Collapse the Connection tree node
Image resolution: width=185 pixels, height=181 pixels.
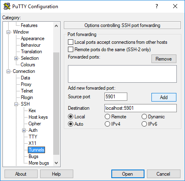pyautogui.click(x=9, y=72)
